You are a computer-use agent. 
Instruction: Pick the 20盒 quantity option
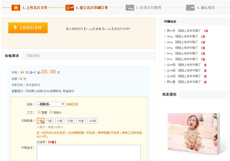click(x=70, y=121)
